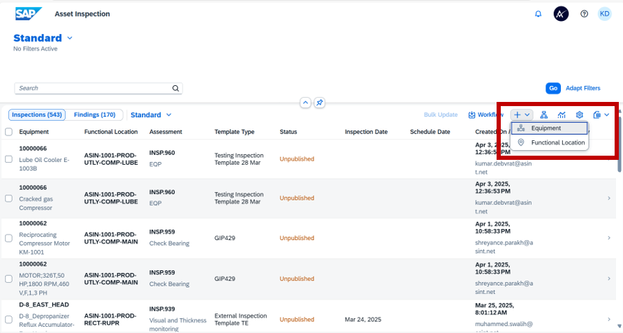The image size is (623, 333).
Task: Switch to the Inspections (543) tab
Action: [36, 115]
